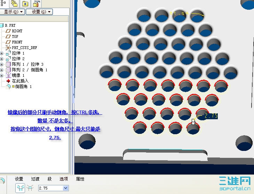
Task: Switch to transition mode round button
Action: (x=30, y=188)
